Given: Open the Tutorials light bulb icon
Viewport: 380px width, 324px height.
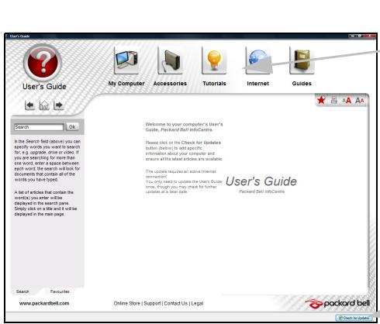Looking at the screenshot, I should pos(214,60).
